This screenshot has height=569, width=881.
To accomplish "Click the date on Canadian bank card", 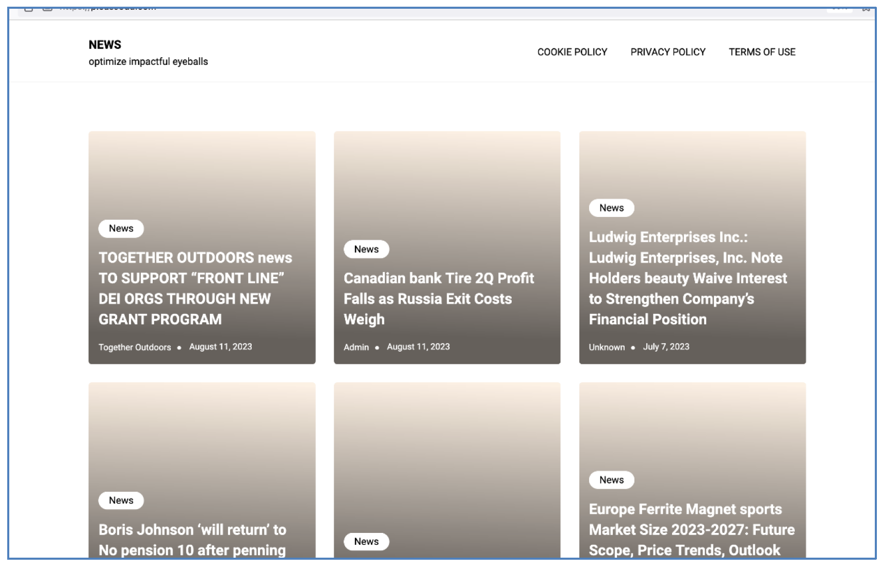I will tap(418, 347).
